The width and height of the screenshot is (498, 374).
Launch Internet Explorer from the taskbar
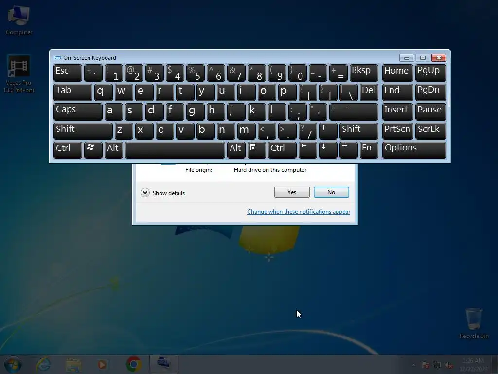(43, 364)
